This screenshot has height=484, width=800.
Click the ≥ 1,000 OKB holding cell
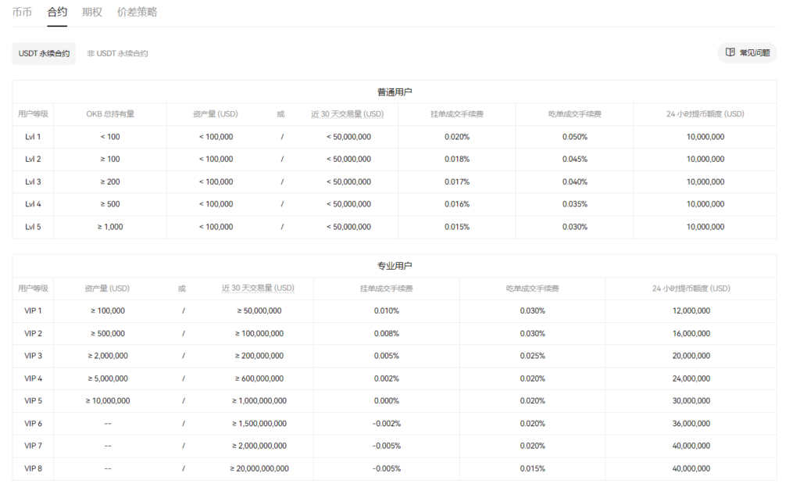click(x=110, y=227)
